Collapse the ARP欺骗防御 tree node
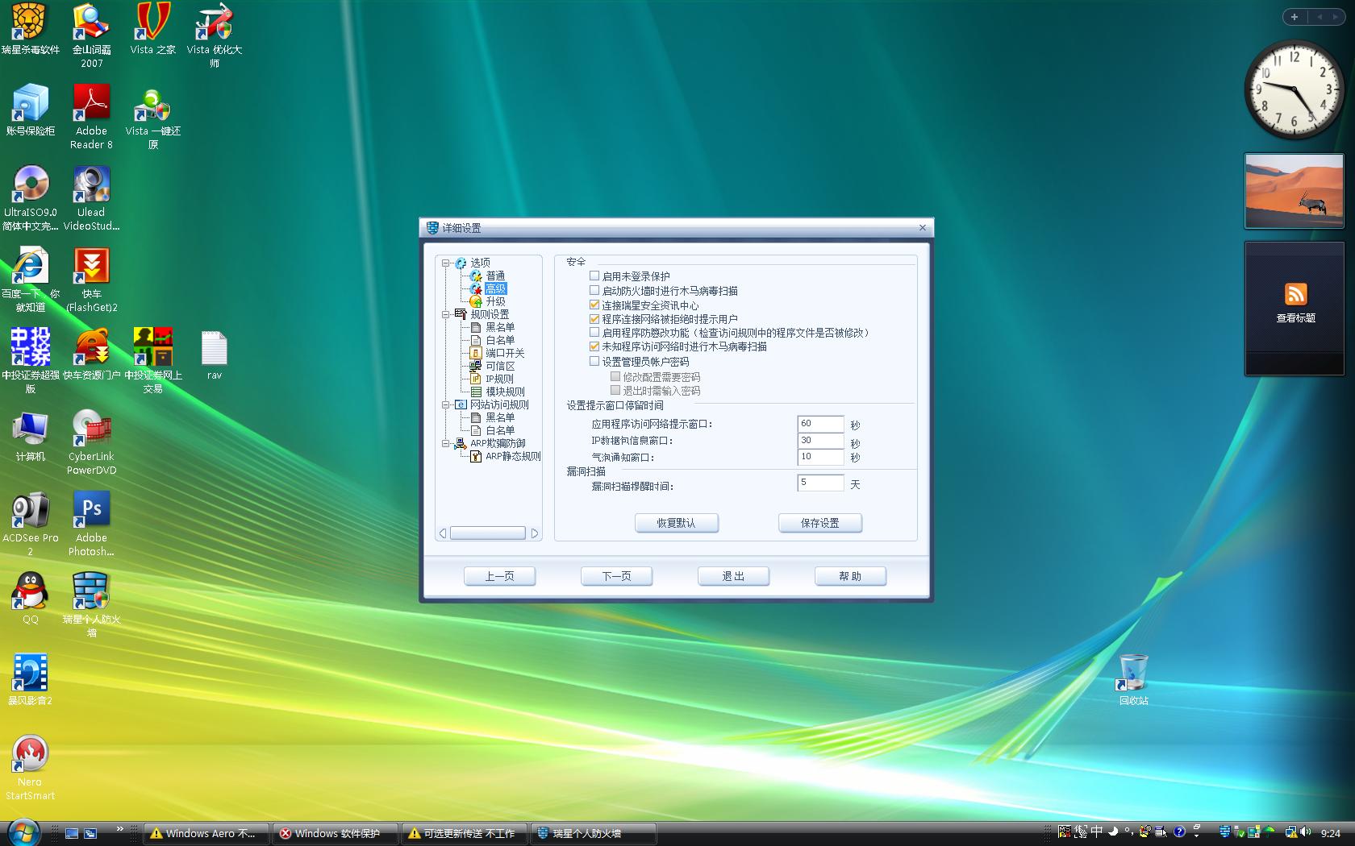The image size is (1355, 846). [x=445, y=443]
